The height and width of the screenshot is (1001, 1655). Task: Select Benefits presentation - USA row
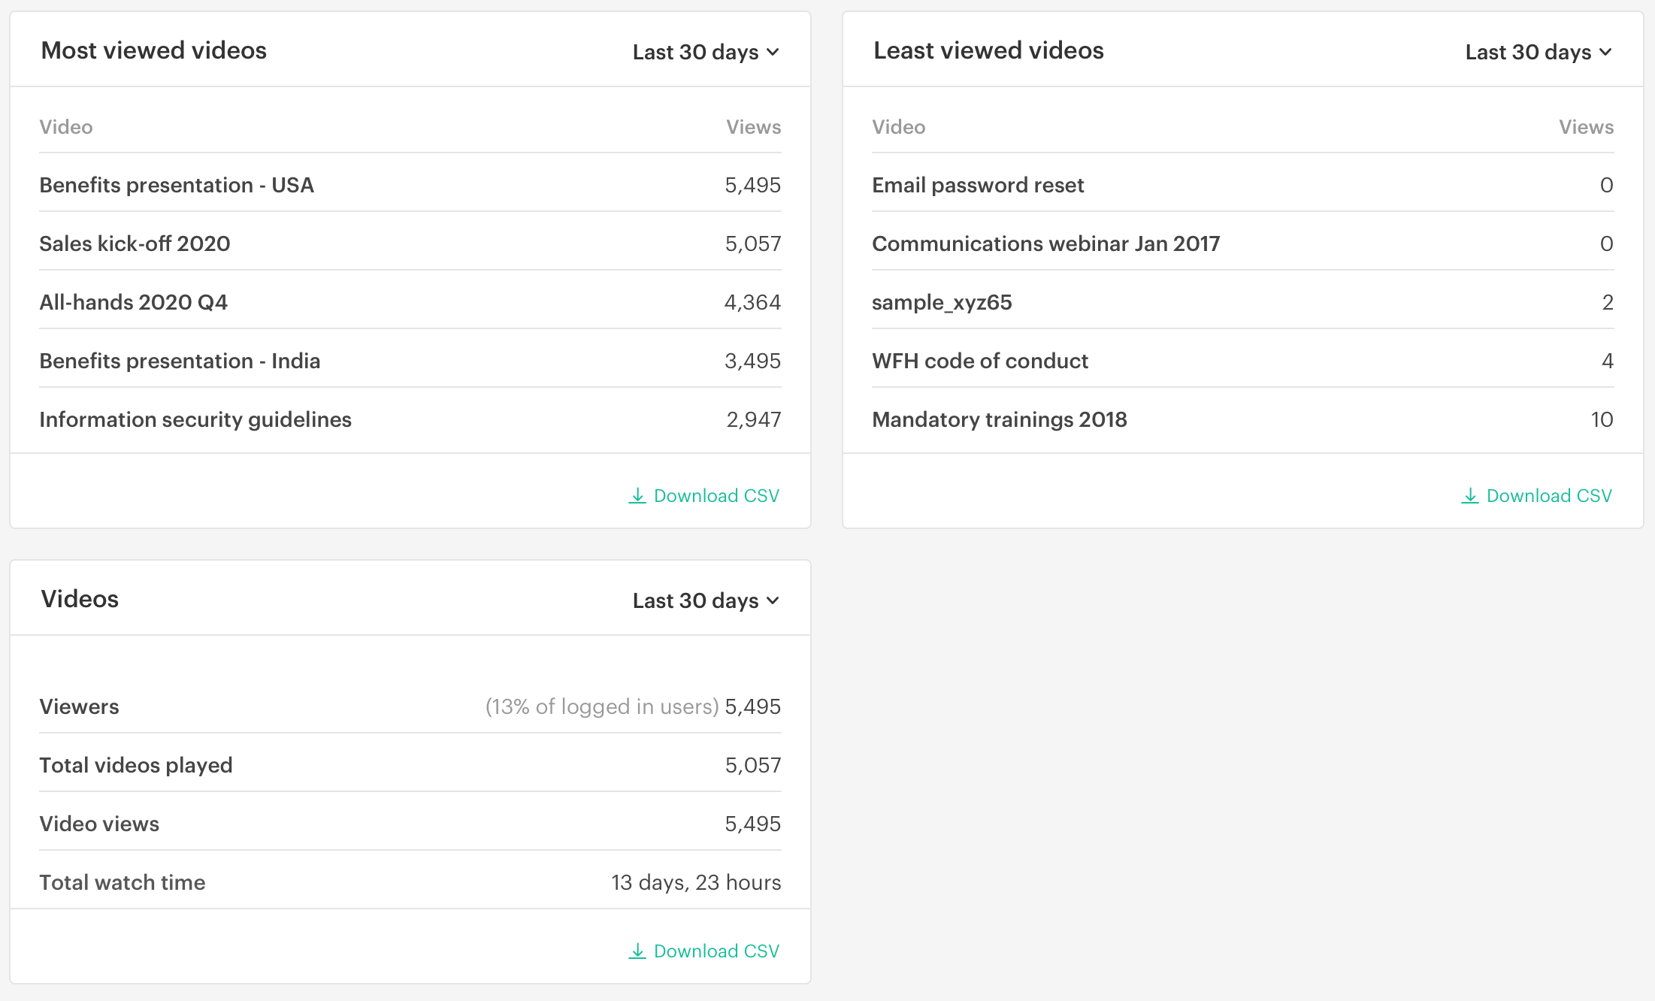[177, 185]
